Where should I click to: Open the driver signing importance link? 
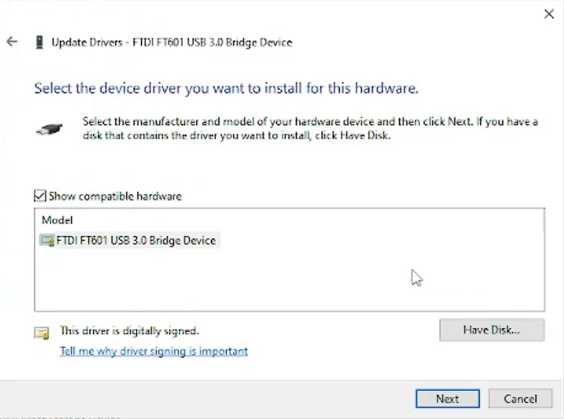[153, 351]
